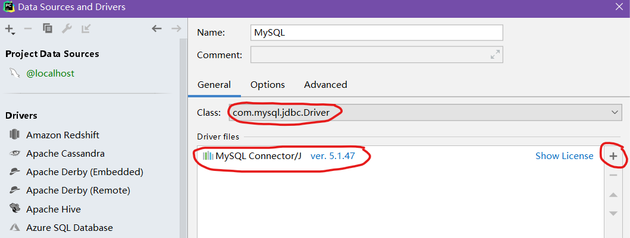The width and height of the screenshot is (630, 238).
Task: Click the make global toolbar icon
Action: coord(86,28)
